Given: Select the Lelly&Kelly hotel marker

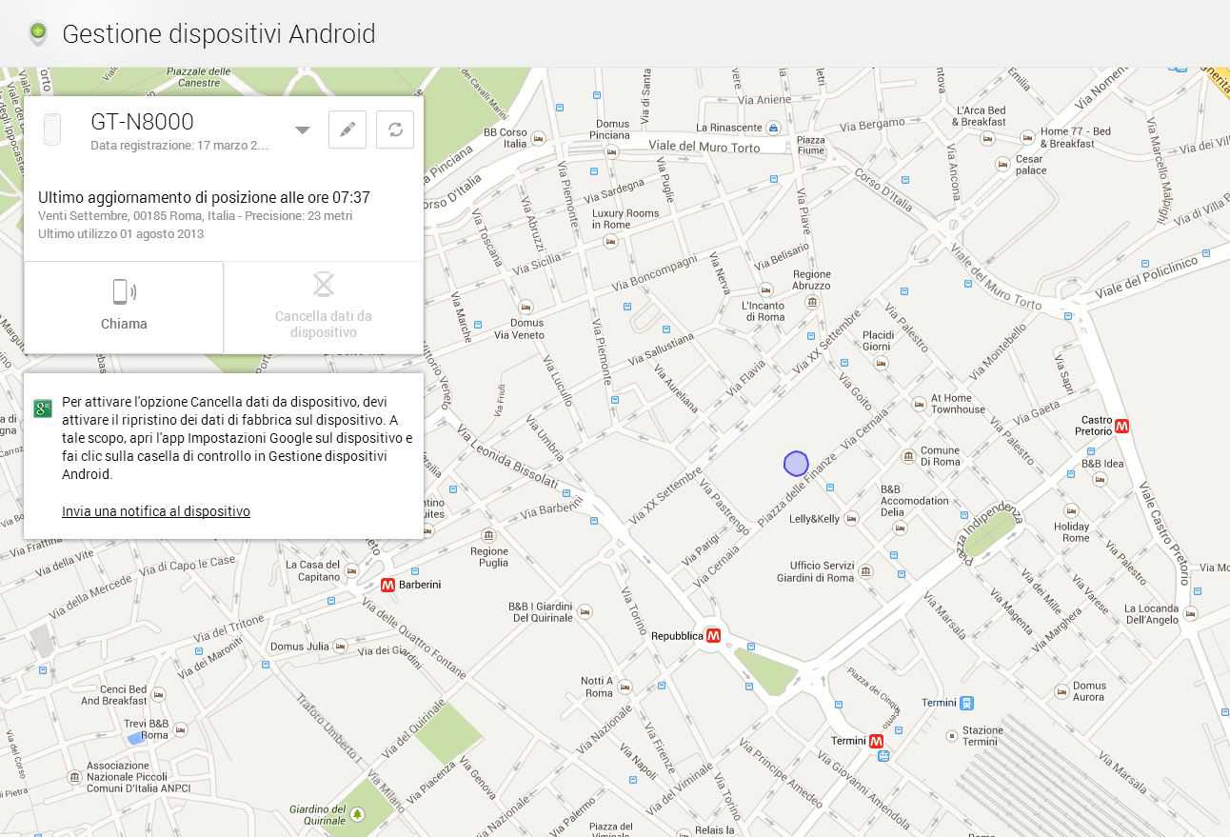Looking at the screenshot, I should click(851, 519).
